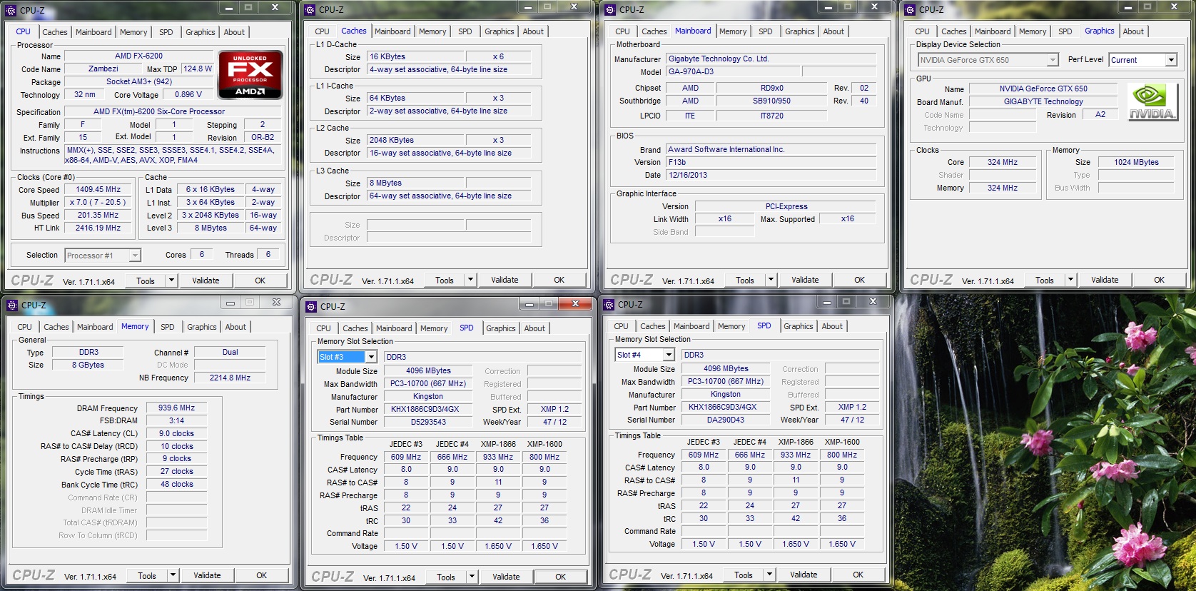This screenshot has height=591, width=1196.
Task: Click the Tools button in the Memory window
Action: [147, 575]
